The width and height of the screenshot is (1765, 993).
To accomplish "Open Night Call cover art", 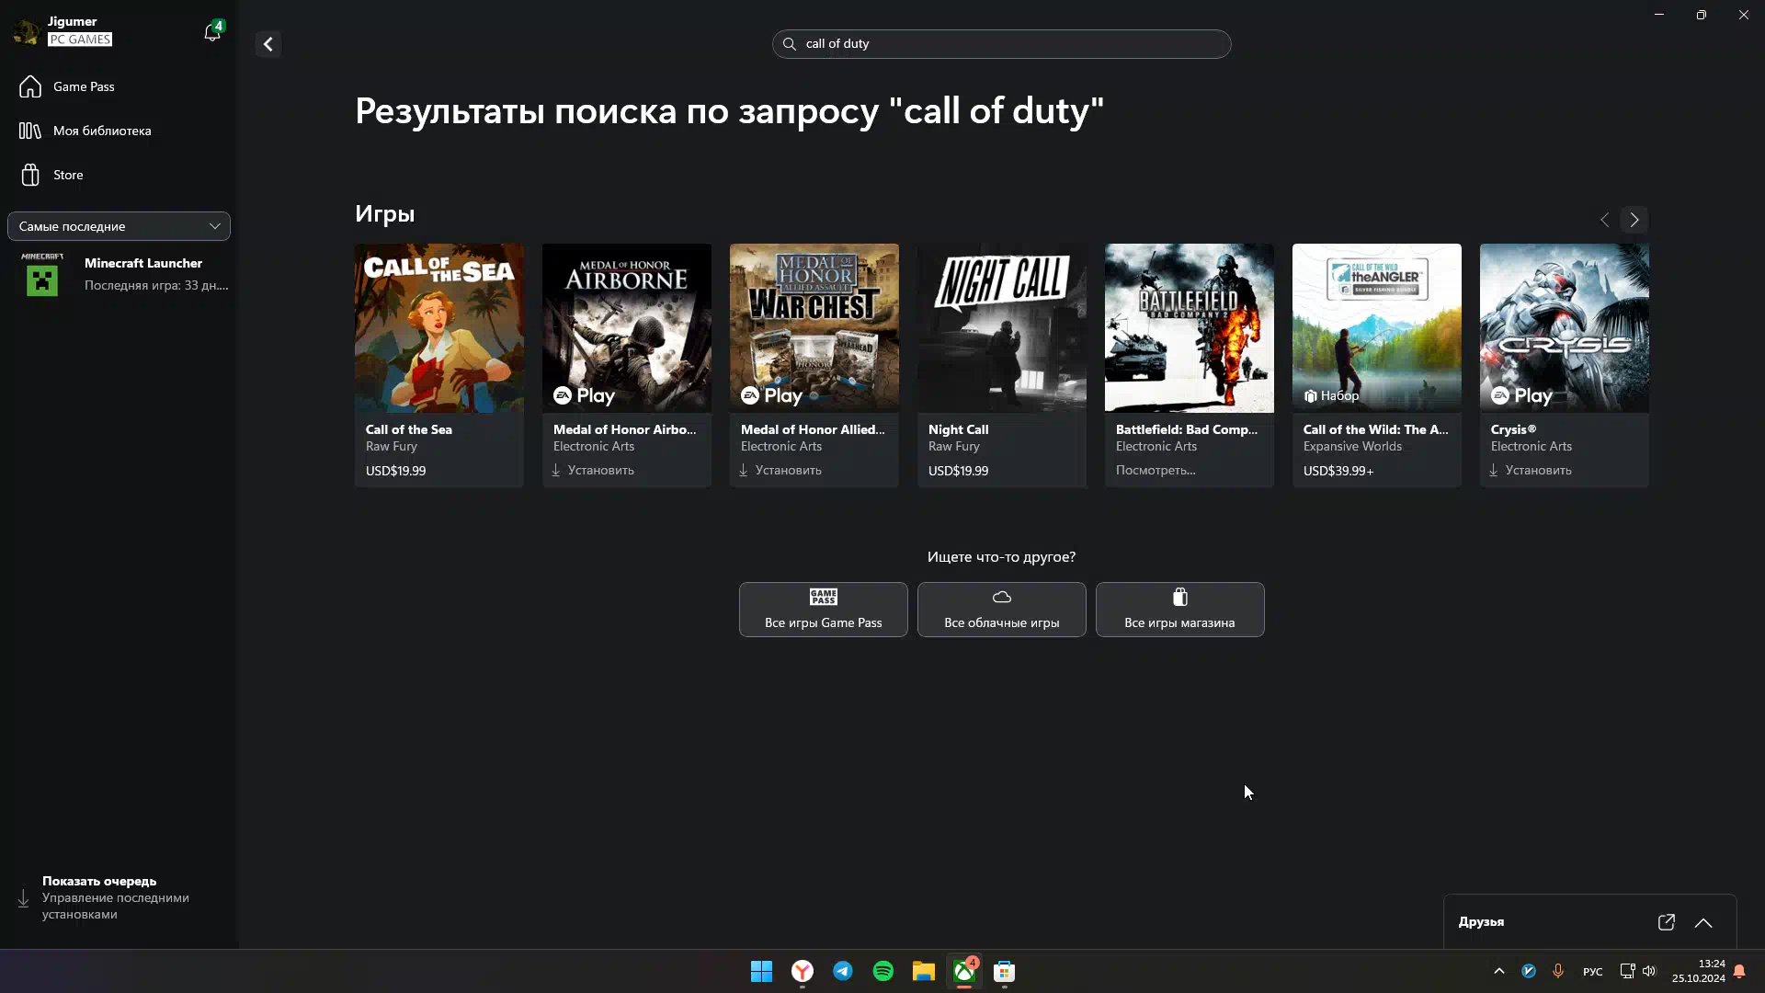I will (x=1002, y=328).
